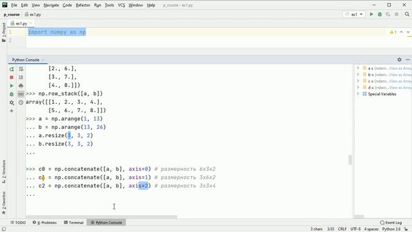Change 4 spaces indent setting
The image size is (412, 232).
click(x=371, y=229)
